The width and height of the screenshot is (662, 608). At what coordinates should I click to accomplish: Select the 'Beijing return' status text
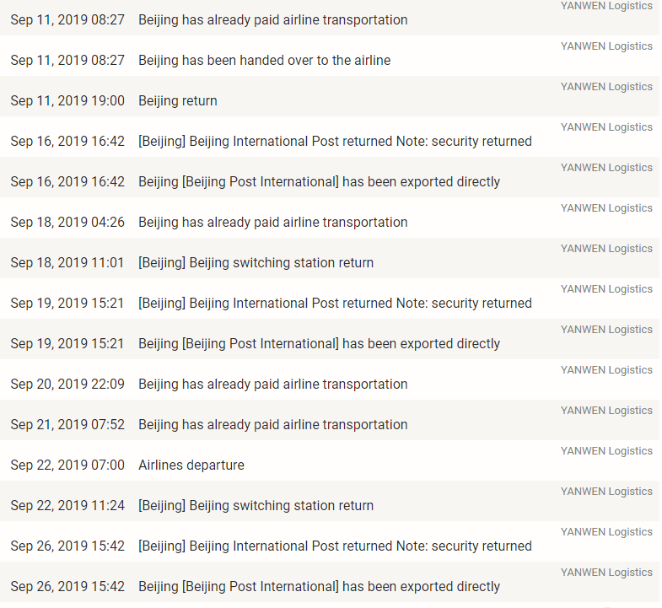coord(178,101)
